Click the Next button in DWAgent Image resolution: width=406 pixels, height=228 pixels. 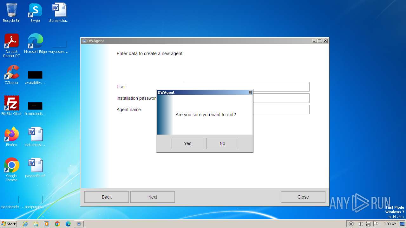(153, 197)
